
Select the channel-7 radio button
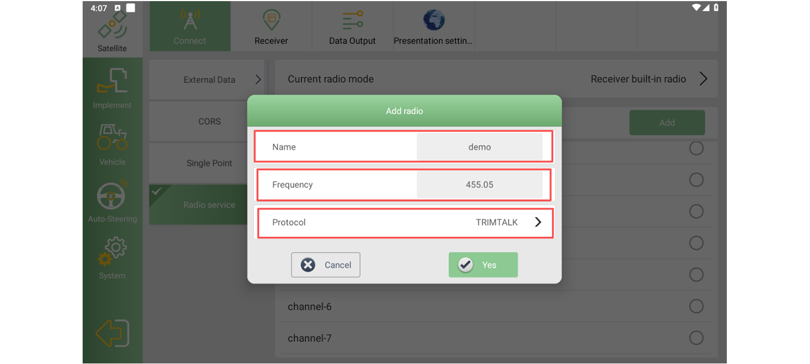coord(697,338)
